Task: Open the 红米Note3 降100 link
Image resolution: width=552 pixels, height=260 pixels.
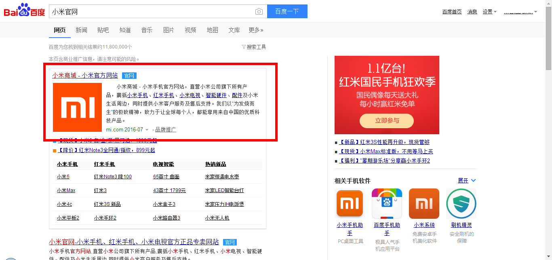Action: pos(113,177)
